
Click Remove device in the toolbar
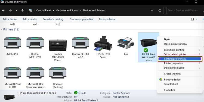pyautogui.click(x=107, y=19)
